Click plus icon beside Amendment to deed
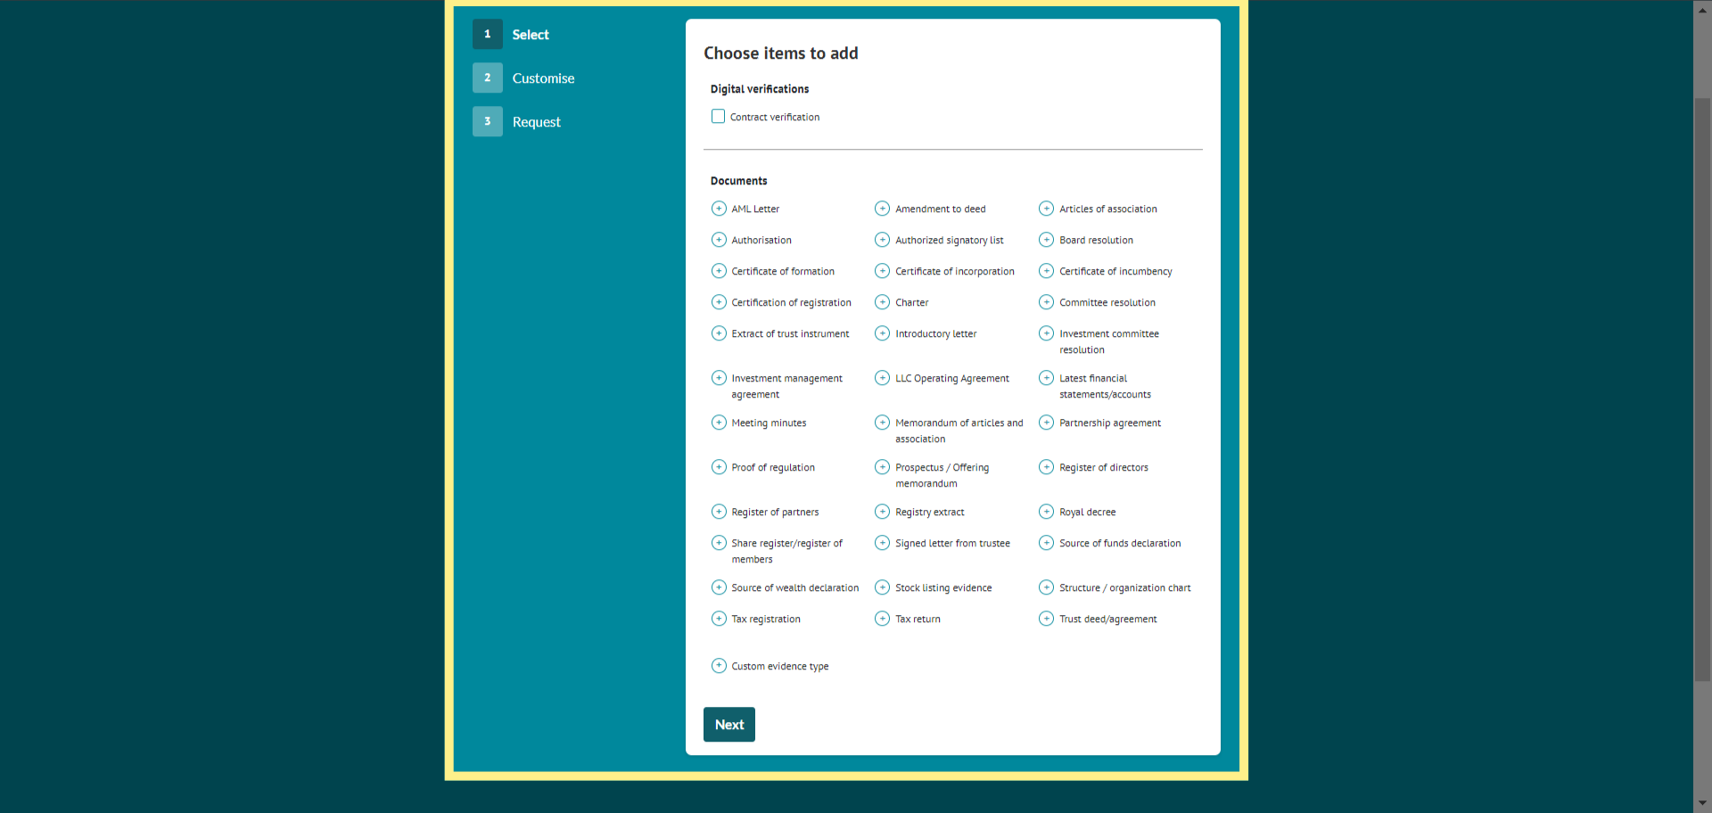 pos(882,209)
